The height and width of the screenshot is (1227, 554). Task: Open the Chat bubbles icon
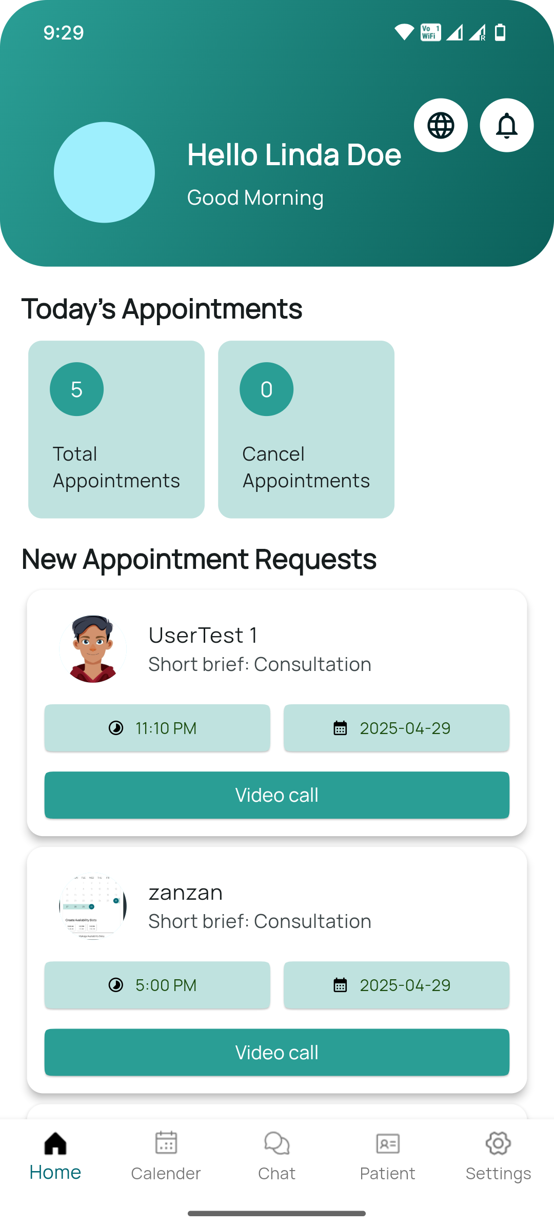click(276, 1143)
